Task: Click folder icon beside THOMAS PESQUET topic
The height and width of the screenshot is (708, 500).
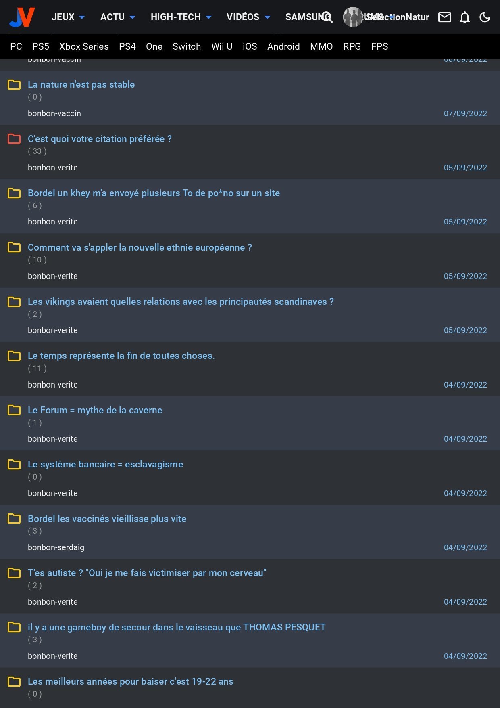Action: pos(14,627)
